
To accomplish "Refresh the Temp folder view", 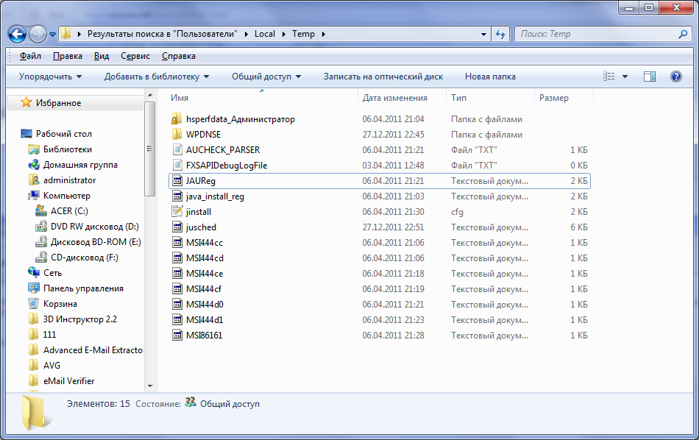I will [x=500, y=34].
